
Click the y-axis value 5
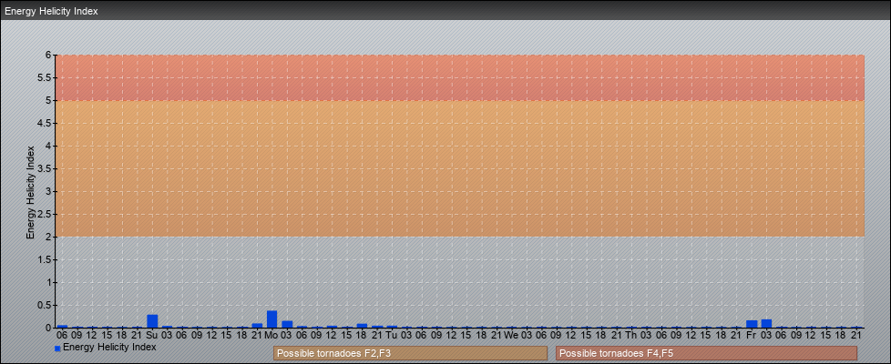pos(49,100)
